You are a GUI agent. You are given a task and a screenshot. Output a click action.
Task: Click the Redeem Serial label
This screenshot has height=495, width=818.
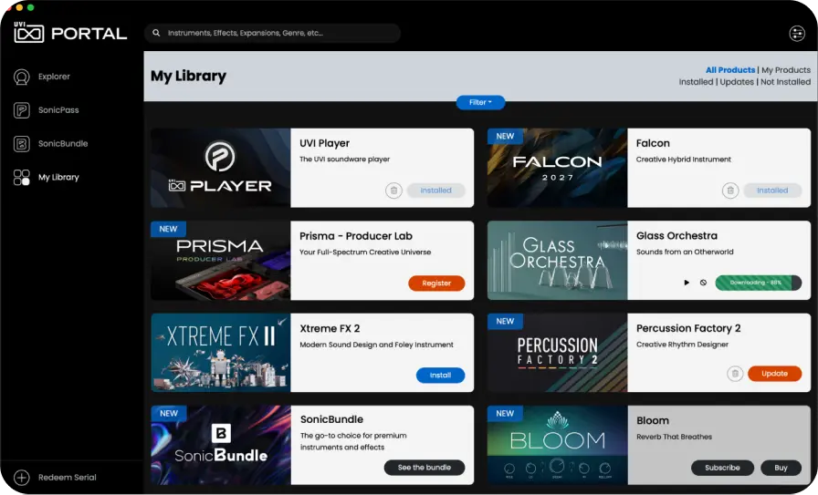pos(67,478)
